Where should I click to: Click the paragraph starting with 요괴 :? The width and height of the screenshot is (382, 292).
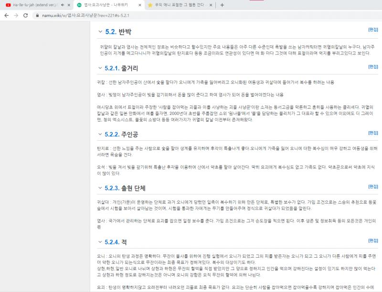click(x=236, y=287)
